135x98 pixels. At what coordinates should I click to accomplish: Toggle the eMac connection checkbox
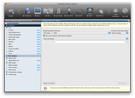(36, 16)
